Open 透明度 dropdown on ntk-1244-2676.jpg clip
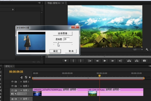 pyautogui.click(x=120, y=90)
